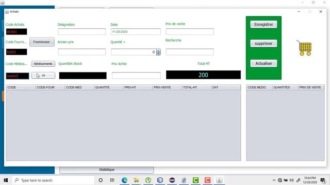Select the DAT column header
The width and height of the screenshot is (330, 185).
[x=226, y=87]
